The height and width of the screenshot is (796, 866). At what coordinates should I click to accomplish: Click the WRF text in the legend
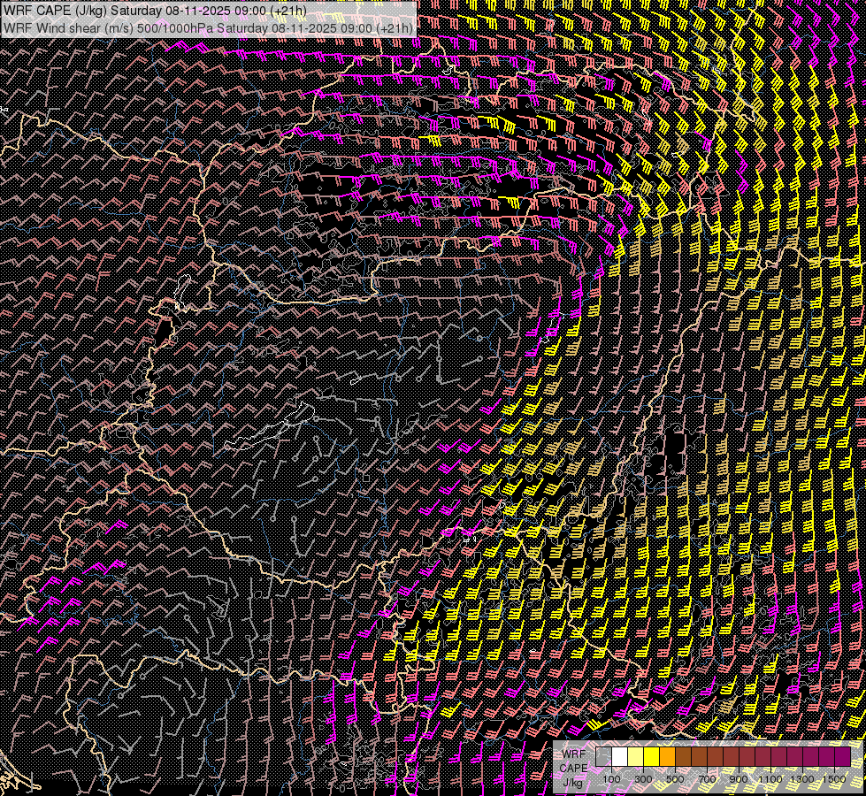573,754
